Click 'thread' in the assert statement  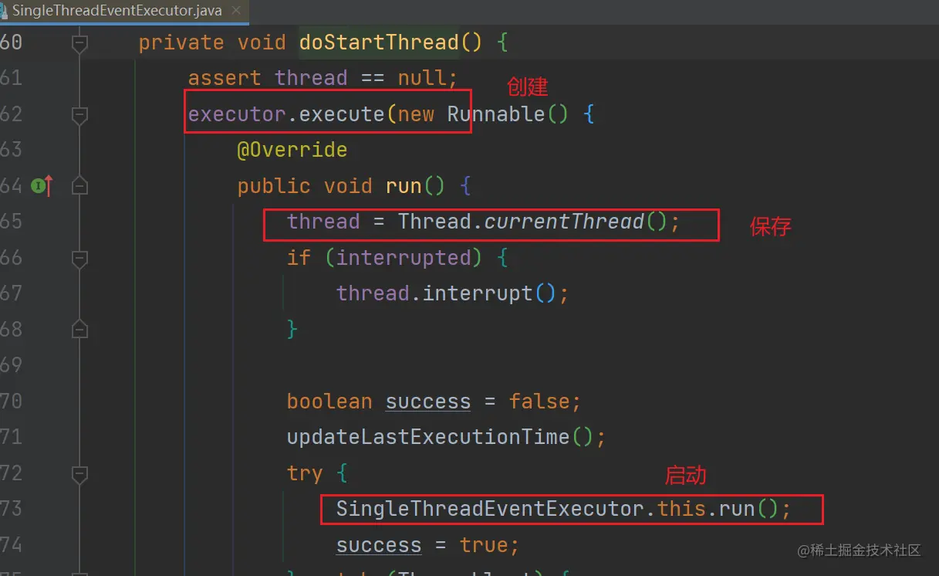[311, 78]
